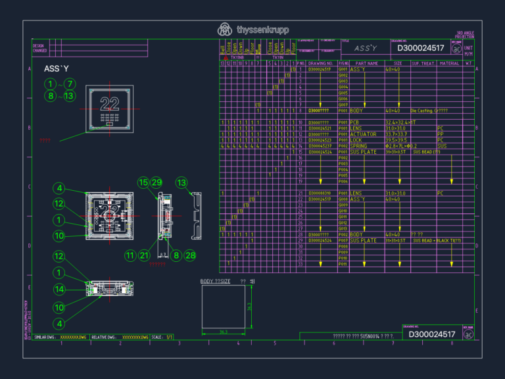The height and width of the screenshot is (379, 505).
Task: Select balloon 7 in the ASS`Y range
Action: coord(70,84)
